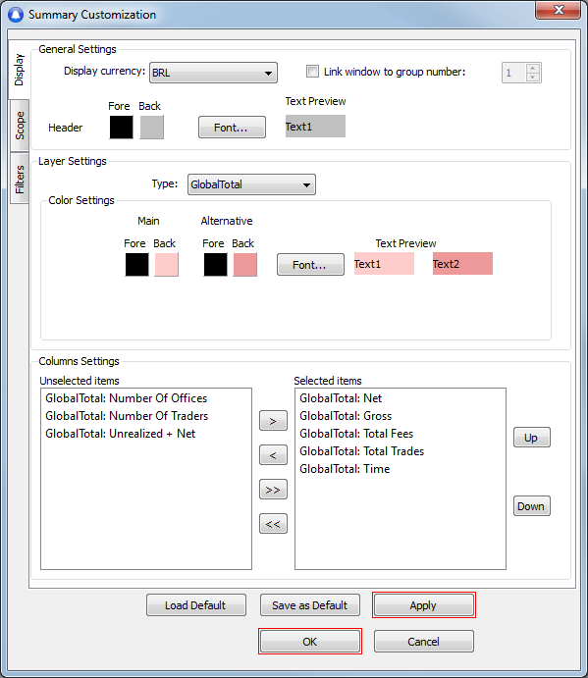Viewport: 588px width, 678px height.
Task: Pick the Header Fore black color swatch
Action: tap(121, 128)
